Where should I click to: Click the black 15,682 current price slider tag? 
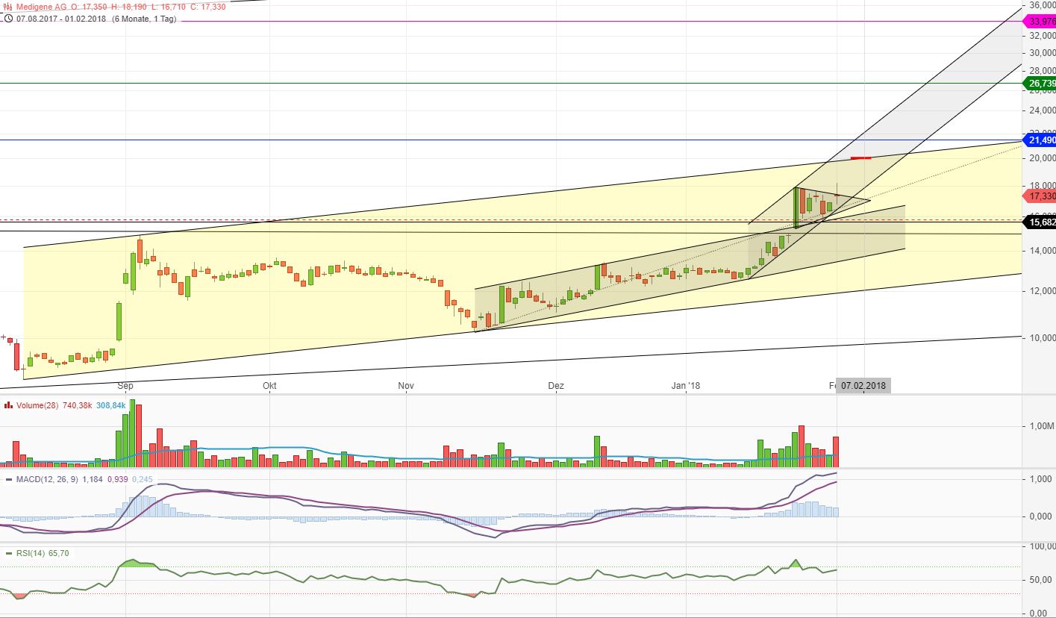pyautogui.click(x=1040, y=222)
